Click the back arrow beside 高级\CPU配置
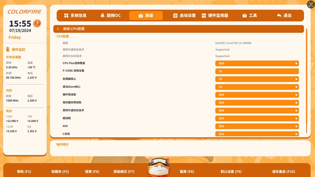Screen dimensions: 315x177 point(59,29)
